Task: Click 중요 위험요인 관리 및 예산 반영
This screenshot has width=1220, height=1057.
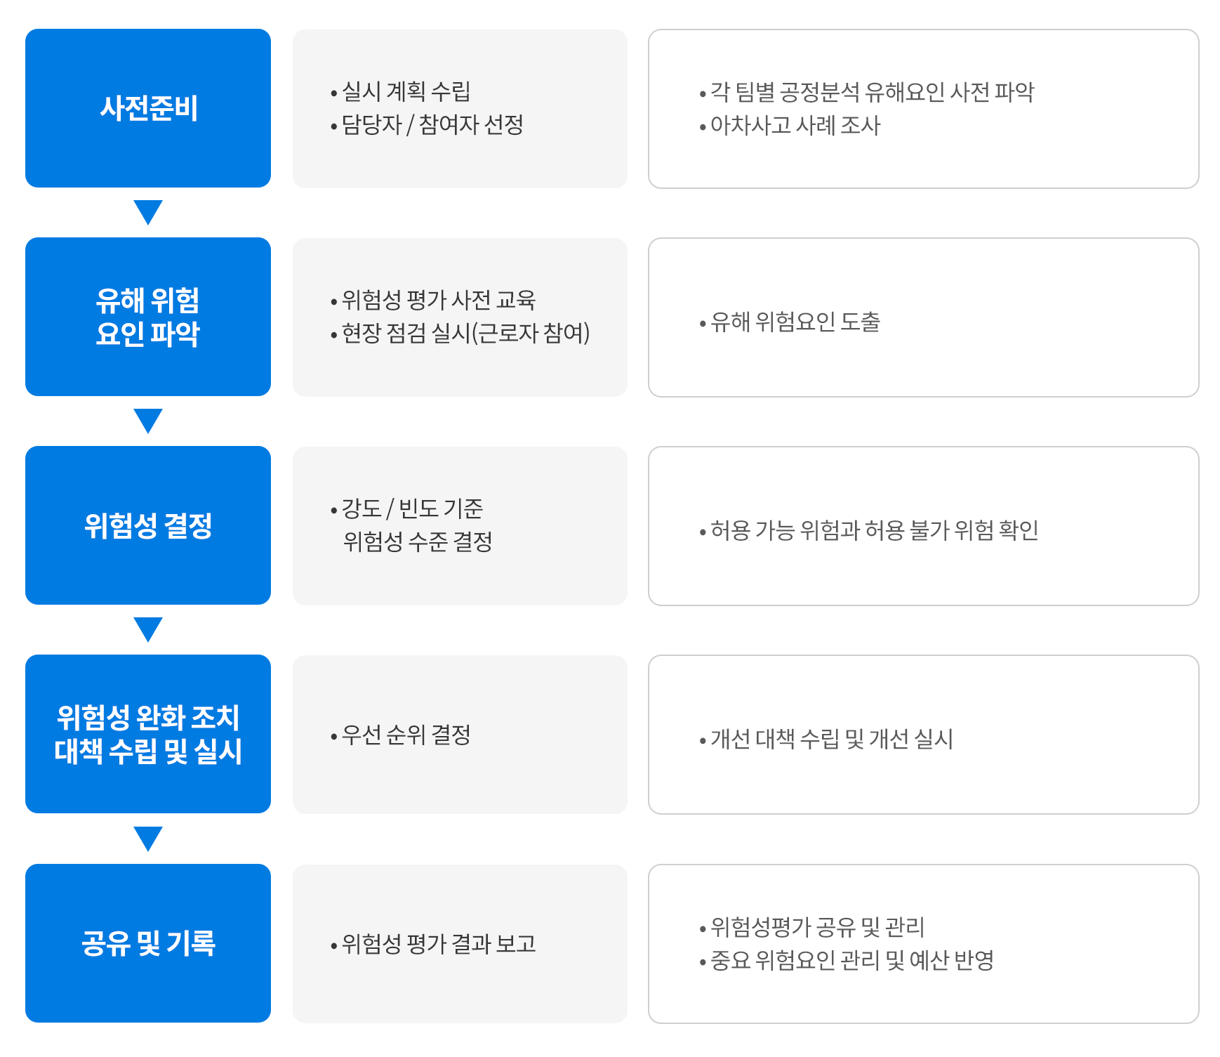Action: 852,960
